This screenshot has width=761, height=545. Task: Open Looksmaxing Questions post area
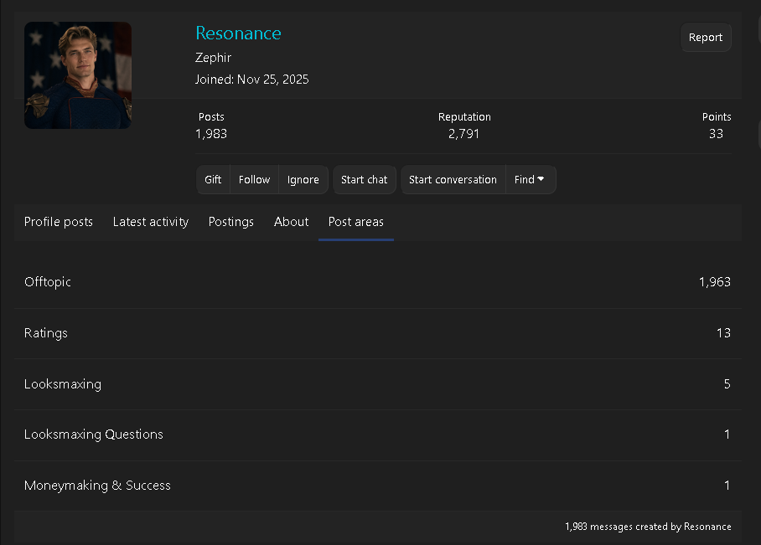click(378, 434)
